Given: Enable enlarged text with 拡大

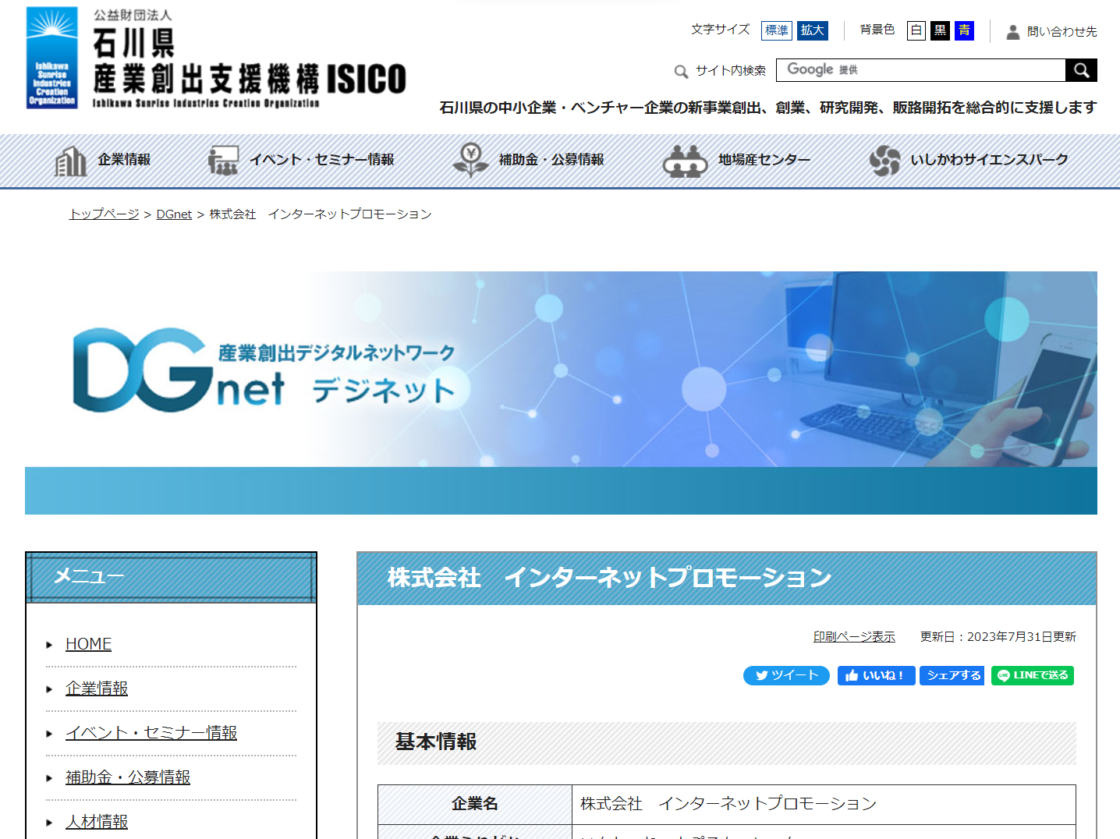Looking at the screenshot, I should click(x=813, y=30).
